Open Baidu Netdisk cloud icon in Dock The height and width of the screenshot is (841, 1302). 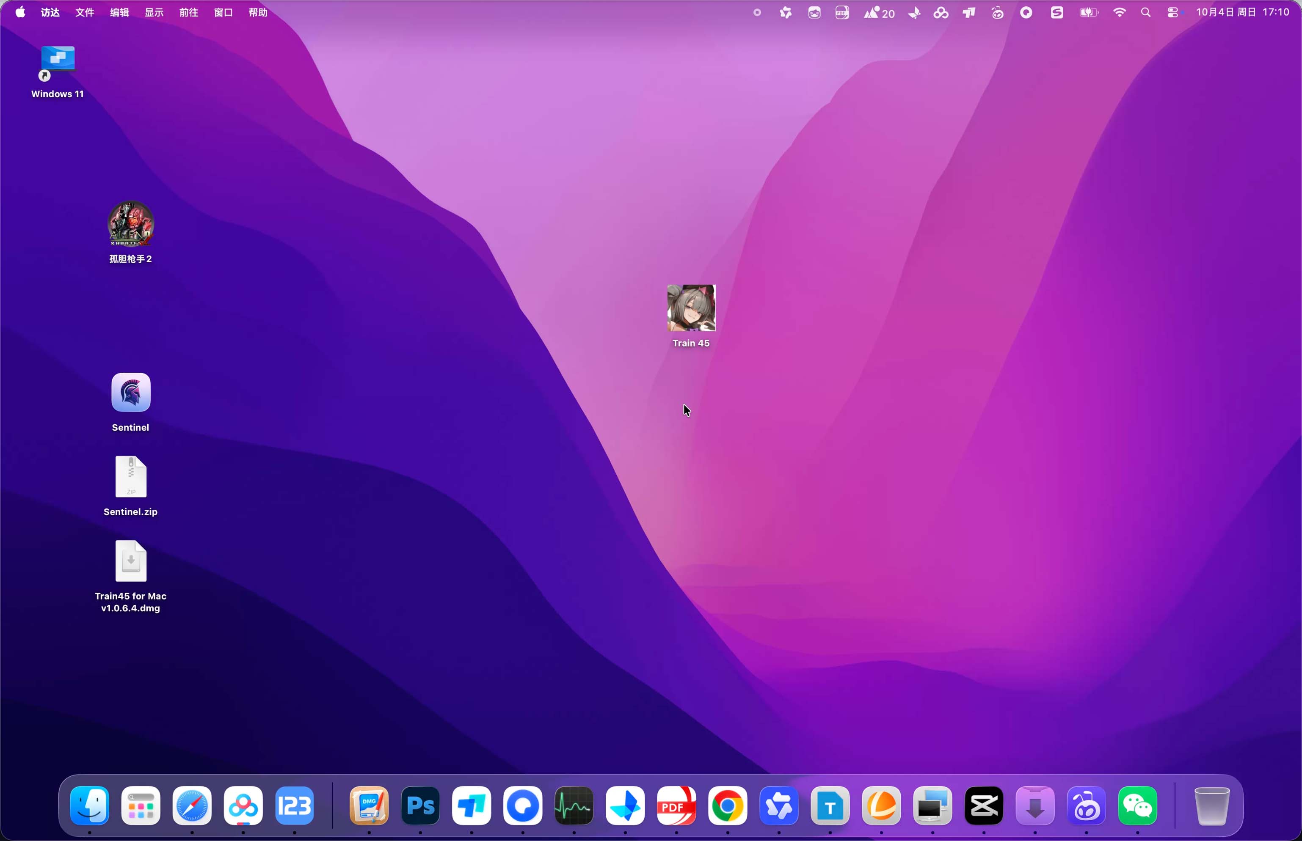point(243,805)
